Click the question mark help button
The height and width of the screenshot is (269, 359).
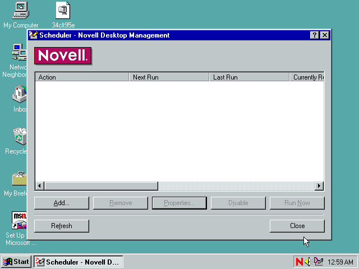pos(314,35)
